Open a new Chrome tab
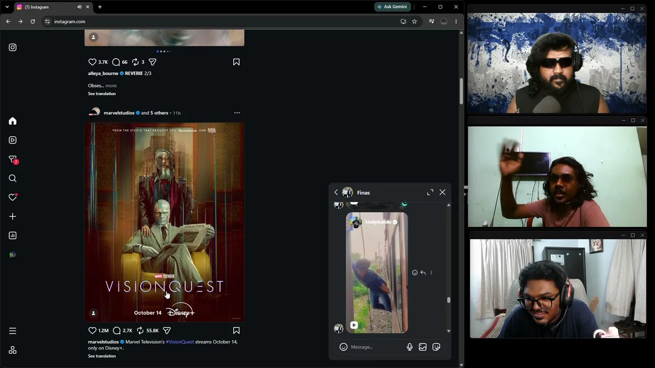This screenshot has height=368, width=655. click(x=100, y=7)
